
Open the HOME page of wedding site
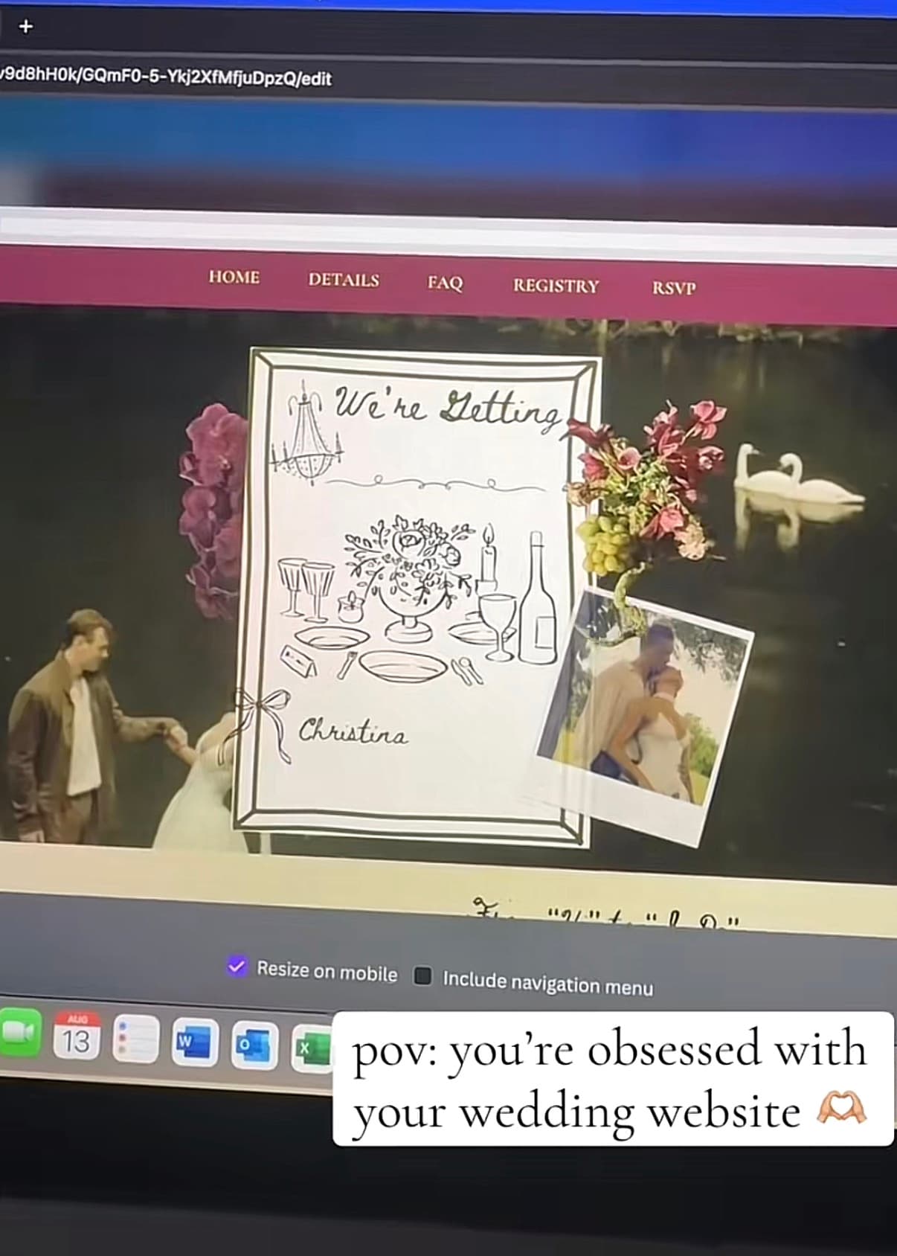pyautogui.click(x=234, y=277)
